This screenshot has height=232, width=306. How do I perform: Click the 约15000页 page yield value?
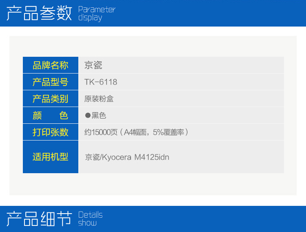coord(136,132)
